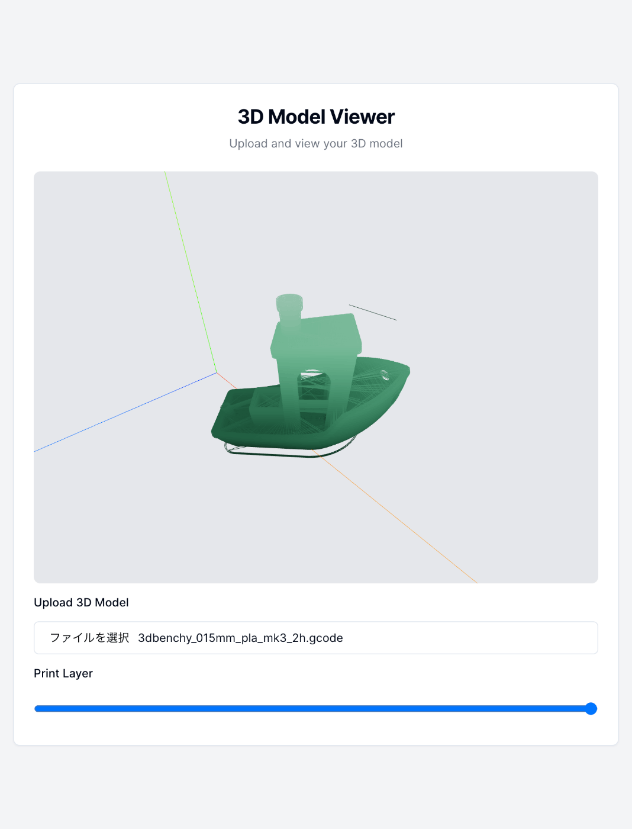Click the blue axis line in the viewport

(125, 412)
